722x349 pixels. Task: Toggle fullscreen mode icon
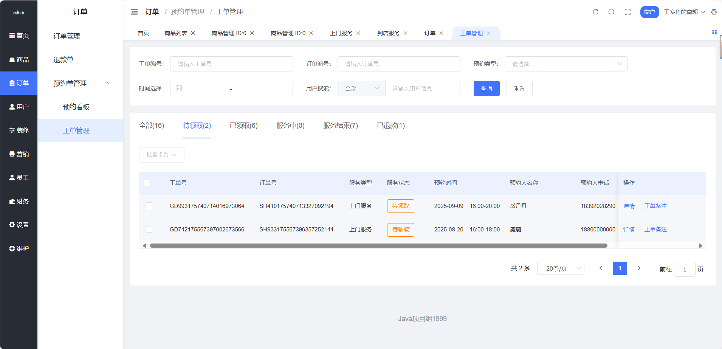pyautogui.click(x=627, y=12)
